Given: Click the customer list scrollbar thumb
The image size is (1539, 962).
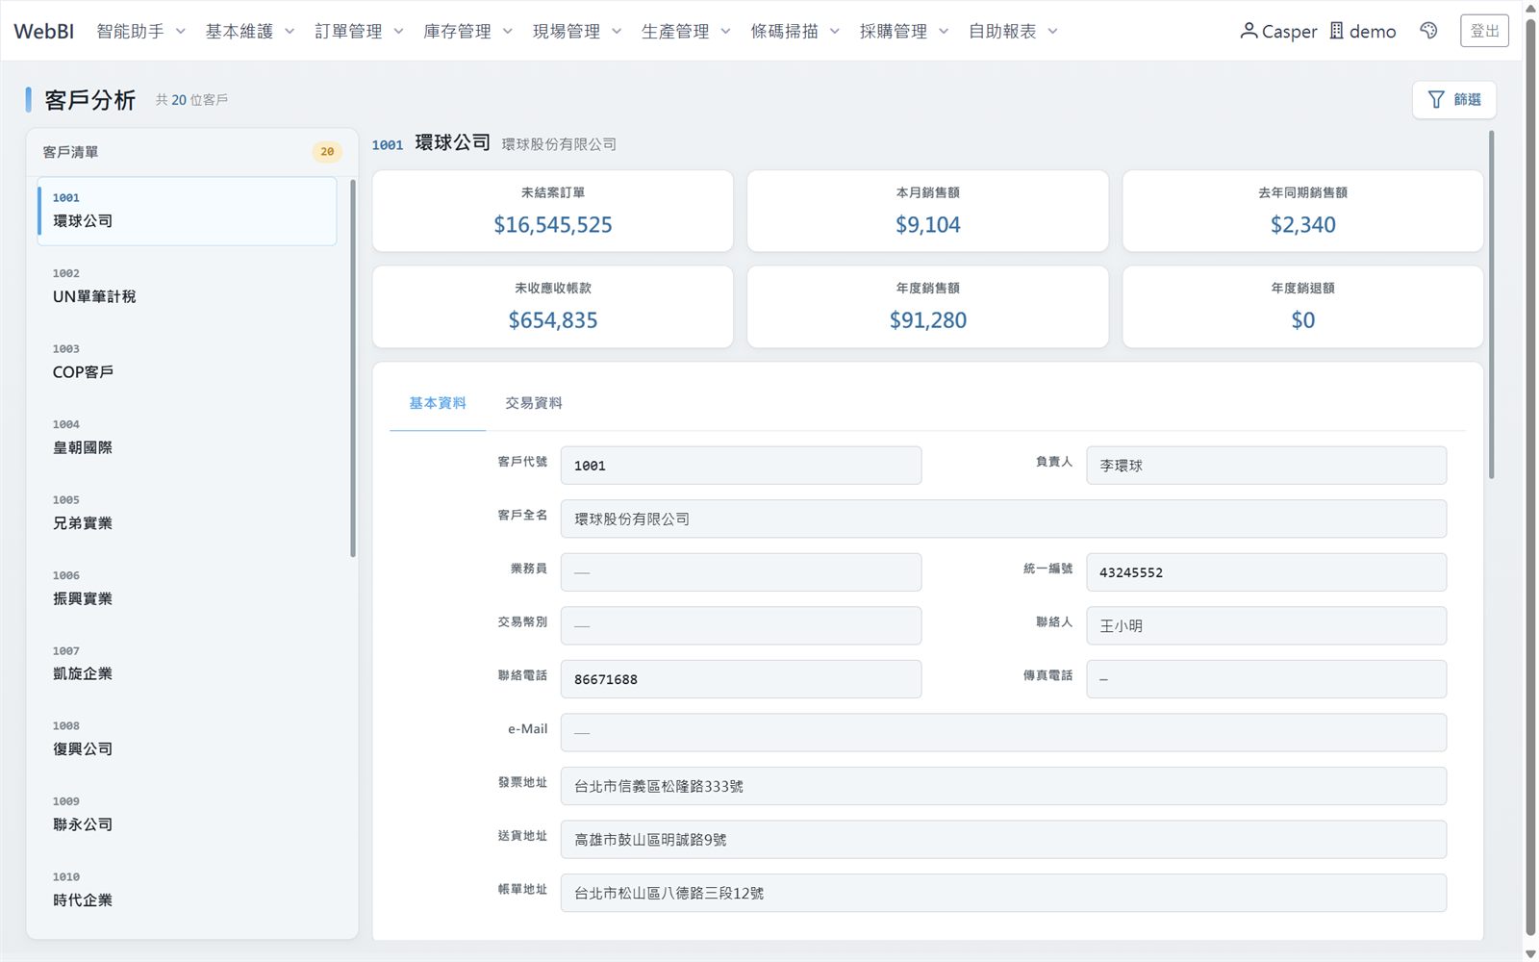Looking at the screenshot, I should point(353,368).
